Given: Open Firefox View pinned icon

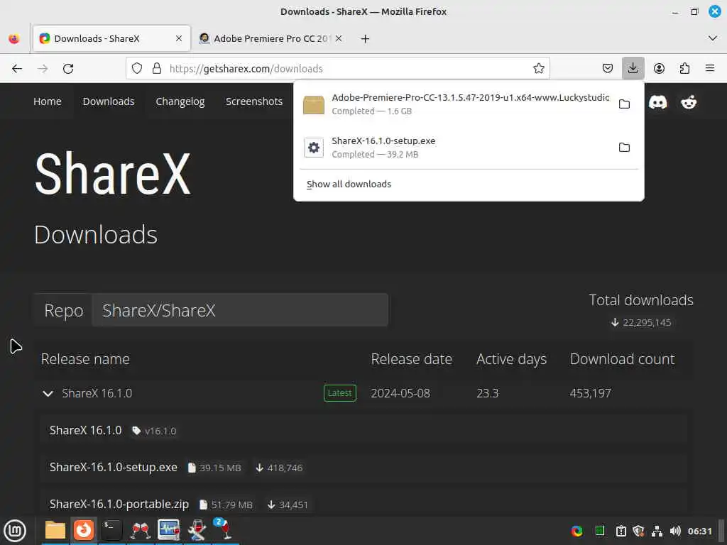Looking at the screenshot, I should (x=14, y=38).
